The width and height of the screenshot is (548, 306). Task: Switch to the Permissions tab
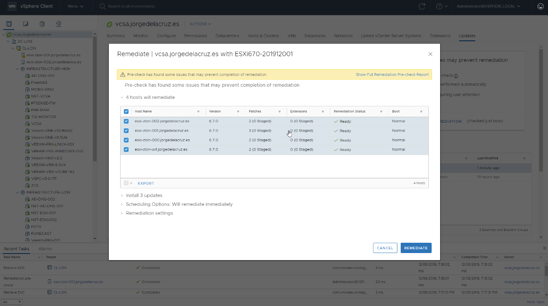[x=196, y=36]
